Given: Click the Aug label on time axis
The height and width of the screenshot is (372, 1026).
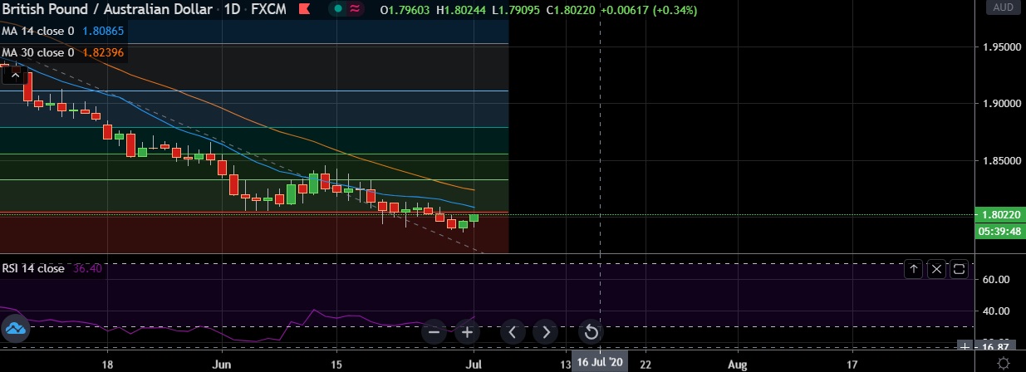Looking at the screenshot, I should tap(738, 364).
